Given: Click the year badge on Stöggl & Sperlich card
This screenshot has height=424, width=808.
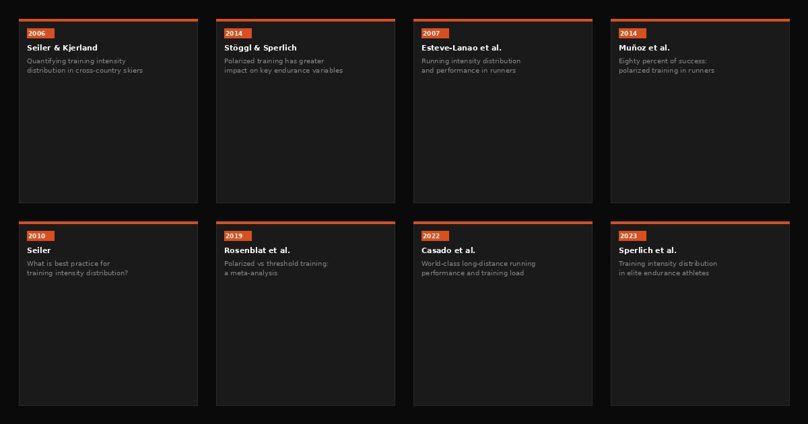Looking at the screenshot, I should [238, 34].
